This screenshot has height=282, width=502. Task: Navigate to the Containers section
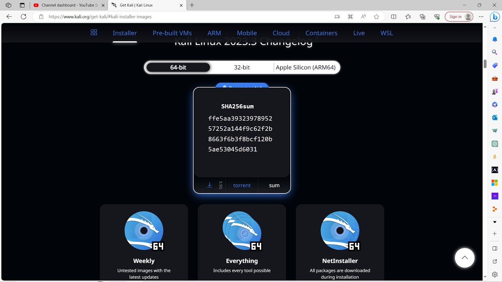321,33
